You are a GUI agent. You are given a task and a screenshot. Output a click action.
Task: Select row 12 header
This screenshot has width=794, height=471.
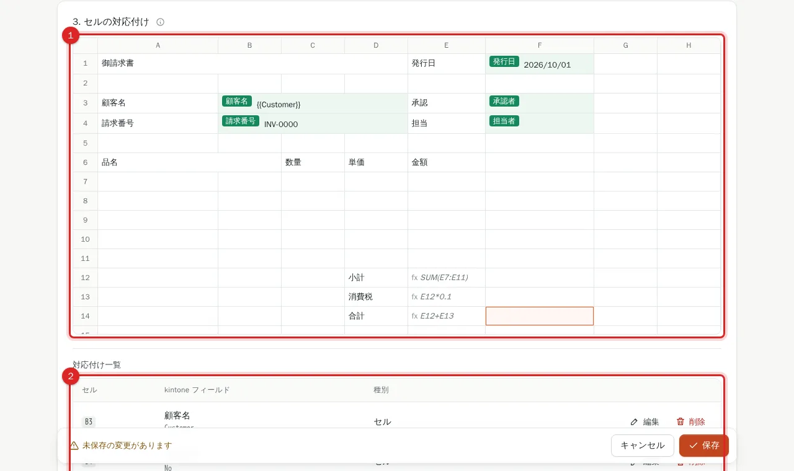click(x=86, y=278)
